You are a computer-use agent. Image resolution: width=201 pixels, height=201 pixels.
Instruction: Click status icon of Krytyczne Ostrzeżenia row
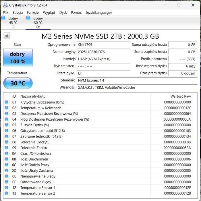6,102
